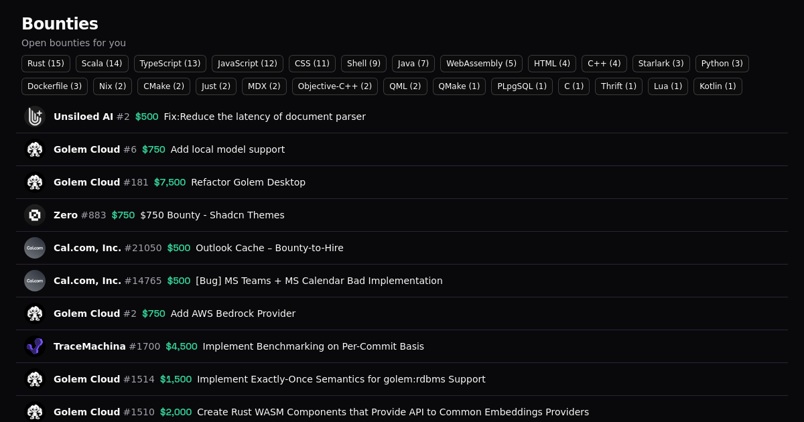Choose the Java (7) filter chip
Screen dimensions: 804x422
413,64
